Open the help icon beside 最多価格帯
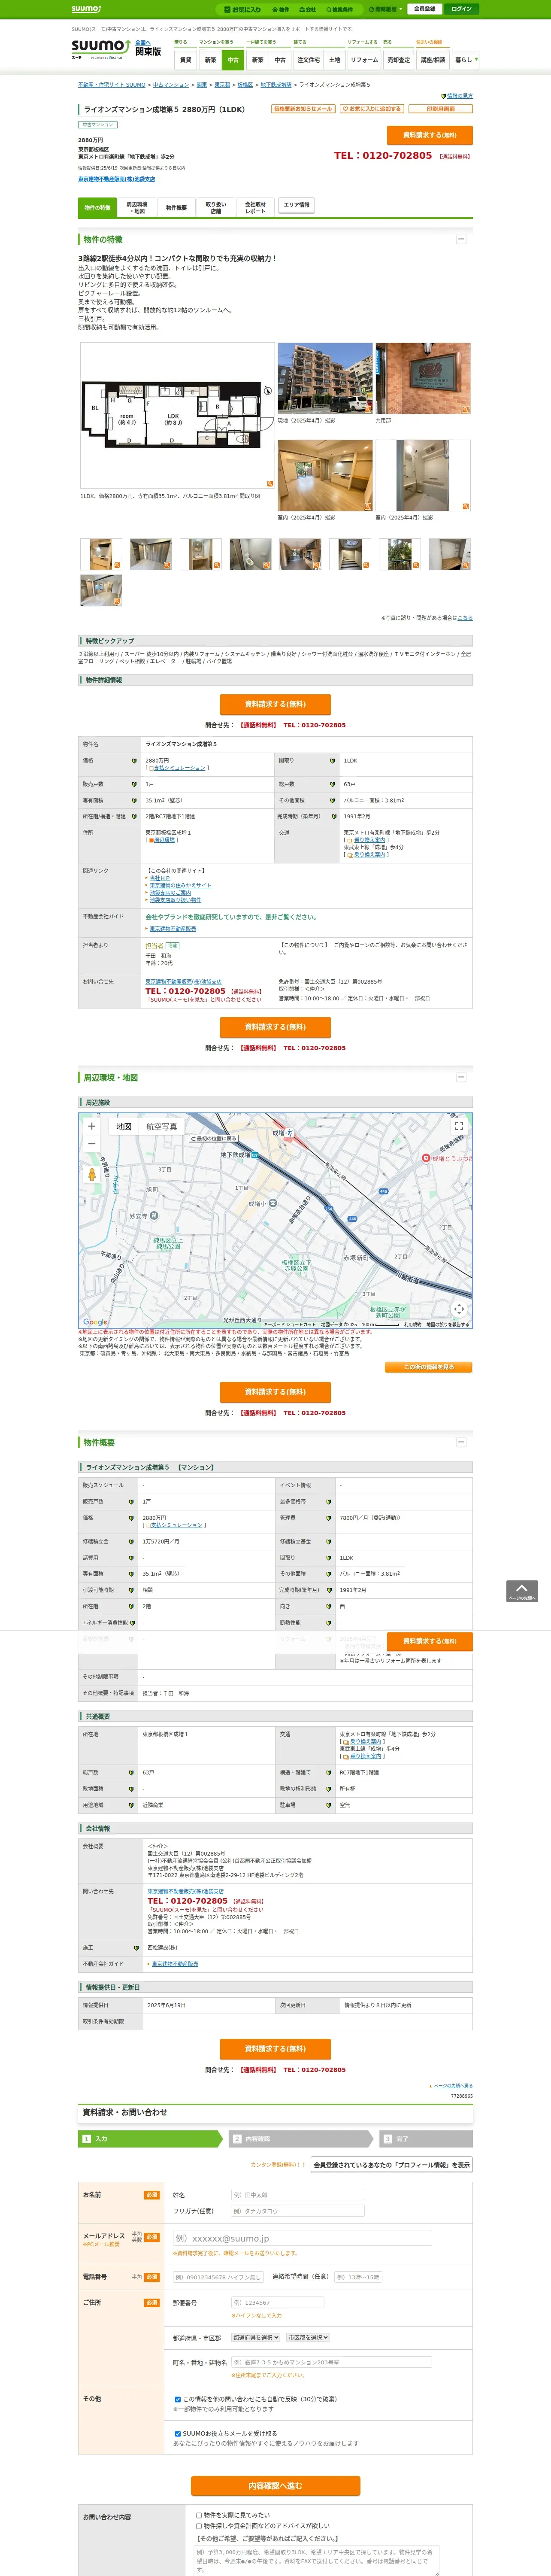Image resolution: width=551 pixels, height=2576 pixels. pyautogui.click(x=328, y=1501)
